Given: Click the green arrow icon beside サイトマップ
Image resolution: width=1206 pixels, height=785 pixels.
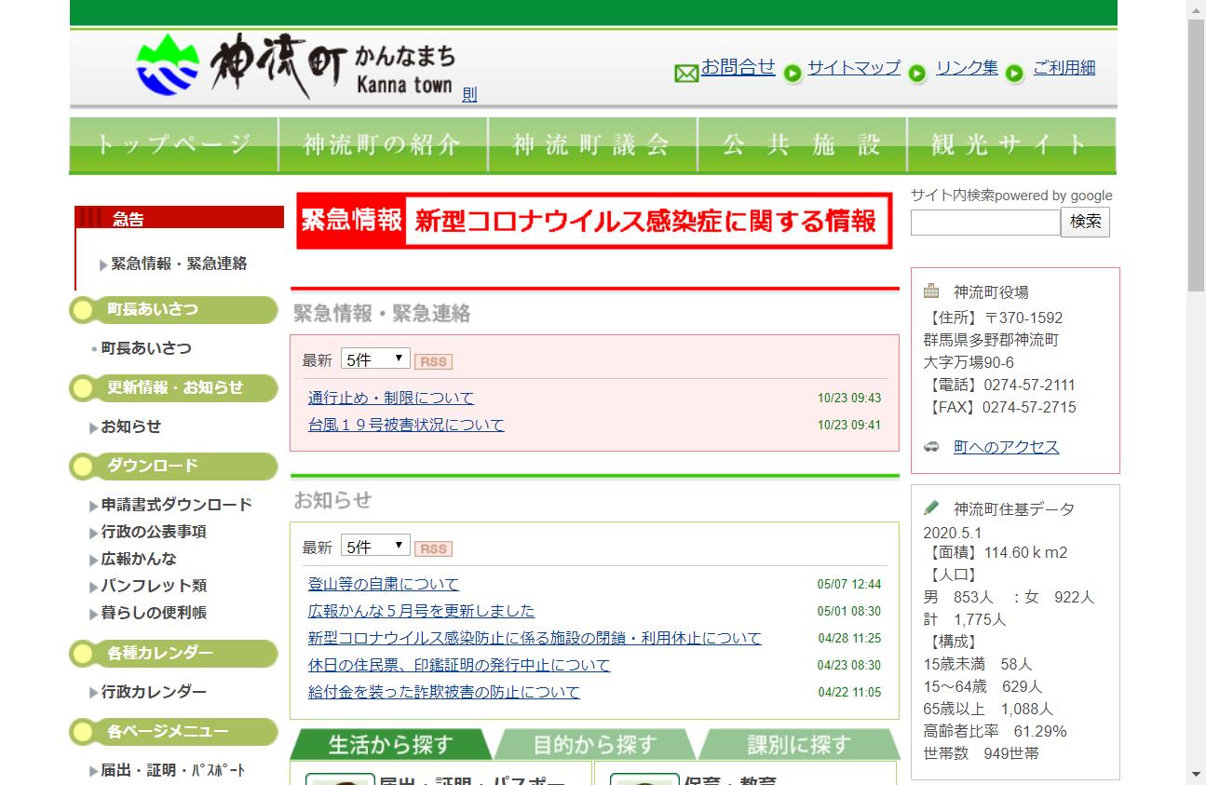Looking at the screenshot, I should [792, 73].
